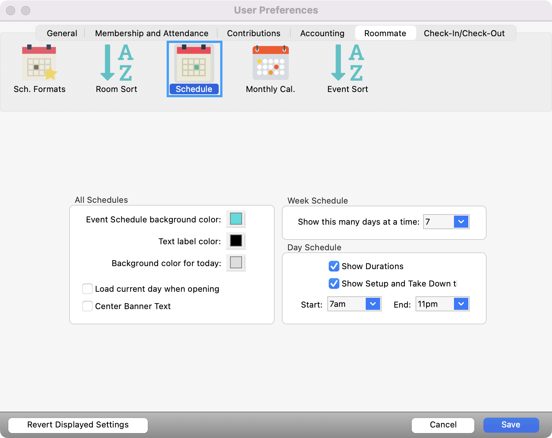Click the Schedule calendar icon
Viewport: 552px width, 438px height.
(x=194, y=63)
